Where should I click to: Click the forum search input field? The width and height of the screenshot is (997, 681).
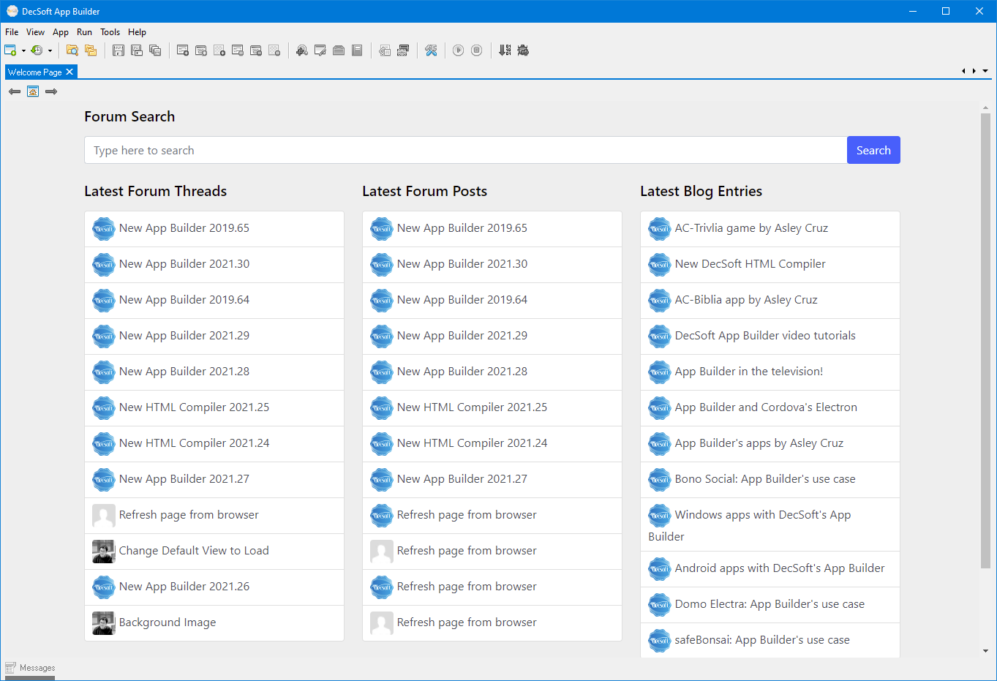pyautogui.click(x=466, y=150)
